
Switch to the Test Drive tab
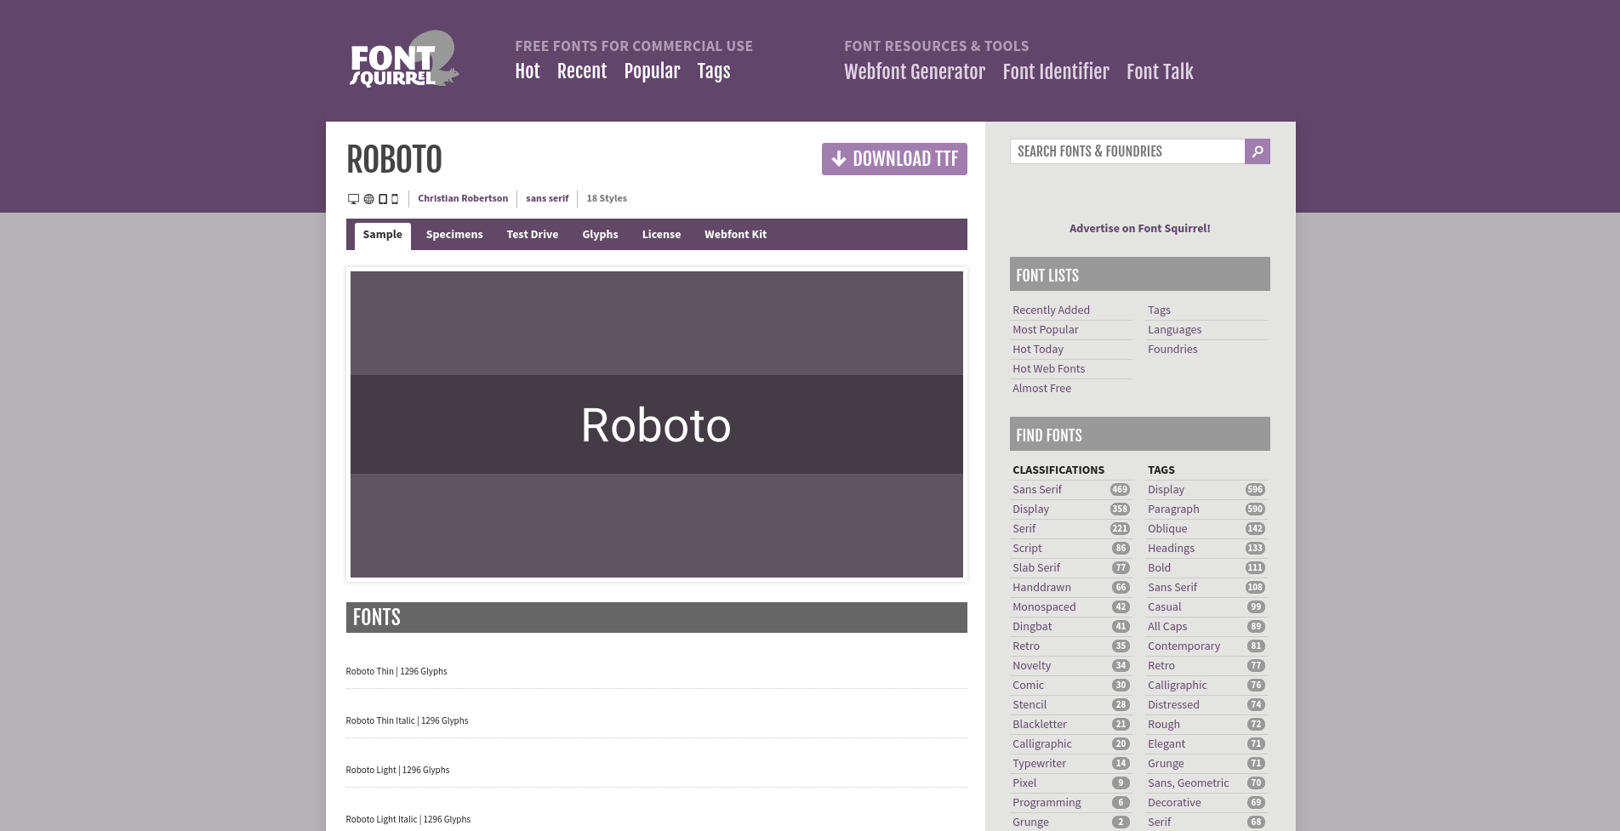(x=533, y=235)
